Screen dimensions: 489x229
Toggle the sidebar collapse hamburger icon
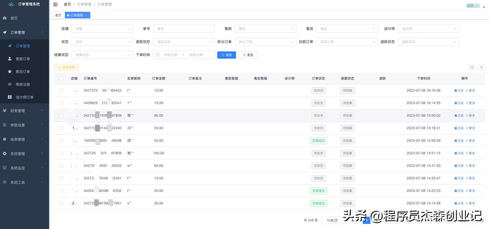pos(55,4)
